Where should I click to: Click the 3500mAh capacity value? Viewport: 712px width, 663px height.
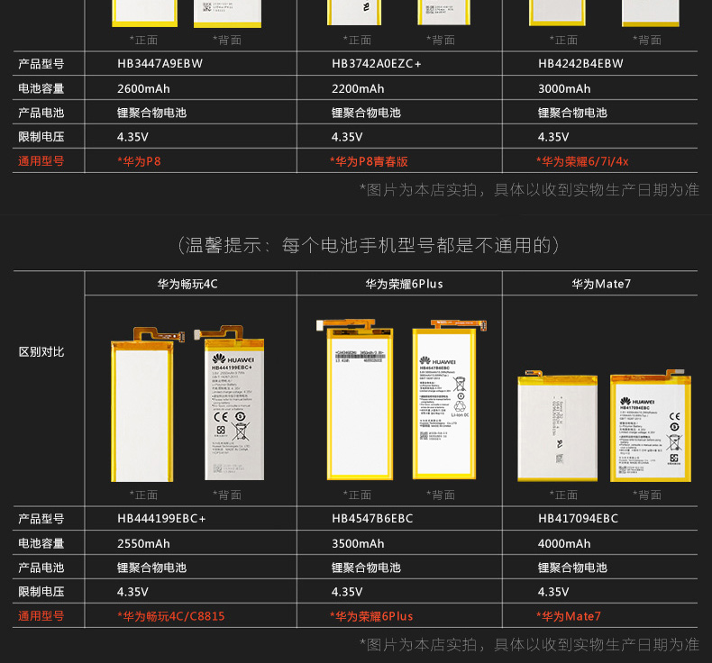pos(358,543)
